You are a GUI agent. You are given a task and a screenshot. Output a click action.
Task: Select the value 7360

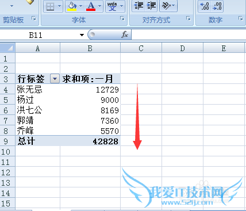point(90,120)
